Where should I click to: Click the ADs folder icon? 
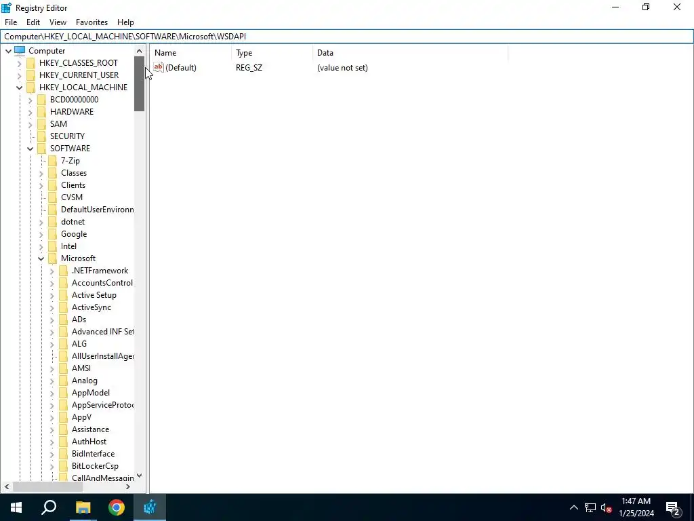click(x=63, y=320)
